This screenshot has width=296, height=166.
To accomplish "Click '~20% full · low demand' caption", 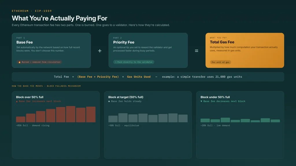I will coord(215,125).
